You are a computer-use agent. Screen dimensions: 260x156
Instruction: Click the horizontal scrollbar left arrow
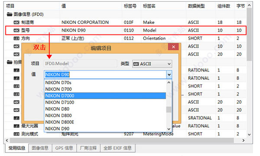[7, 140]
